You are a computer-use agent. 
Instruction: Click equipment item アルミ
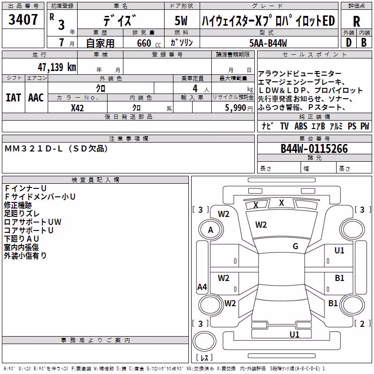(336, 126)
